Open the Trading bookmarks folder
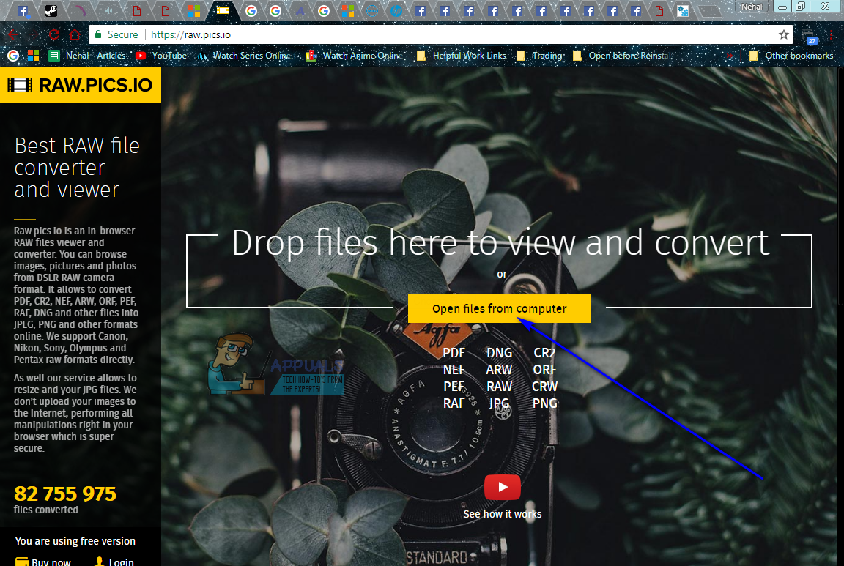 pyautogui.click(x=546, y=55)
